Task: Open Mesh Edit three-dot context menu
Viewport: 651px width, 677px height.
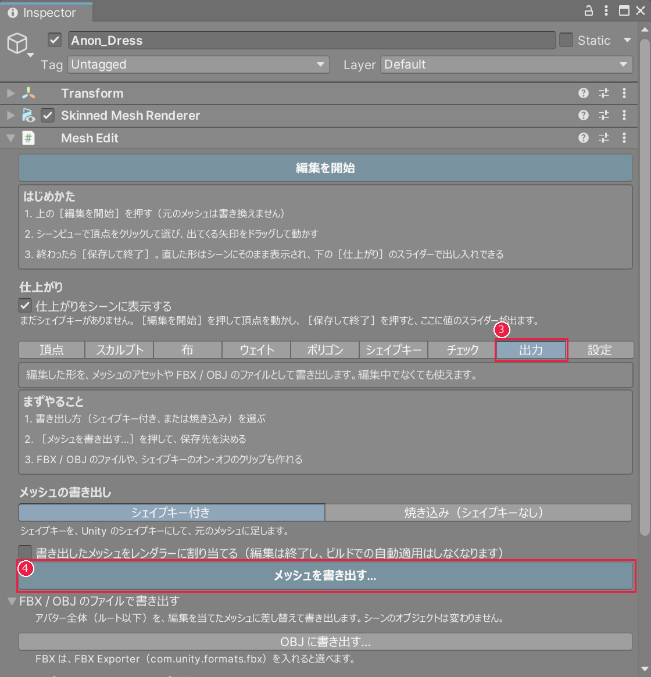Action: (624, 138)
